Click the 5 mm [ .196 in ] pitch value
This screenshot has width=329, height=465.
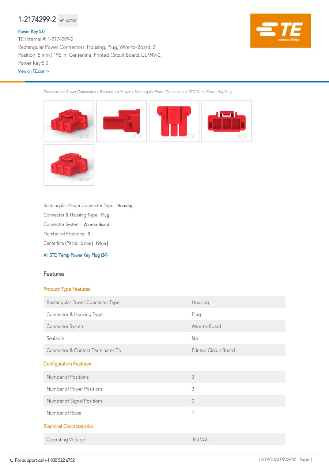pyautogui.click(x=95, y=243)
